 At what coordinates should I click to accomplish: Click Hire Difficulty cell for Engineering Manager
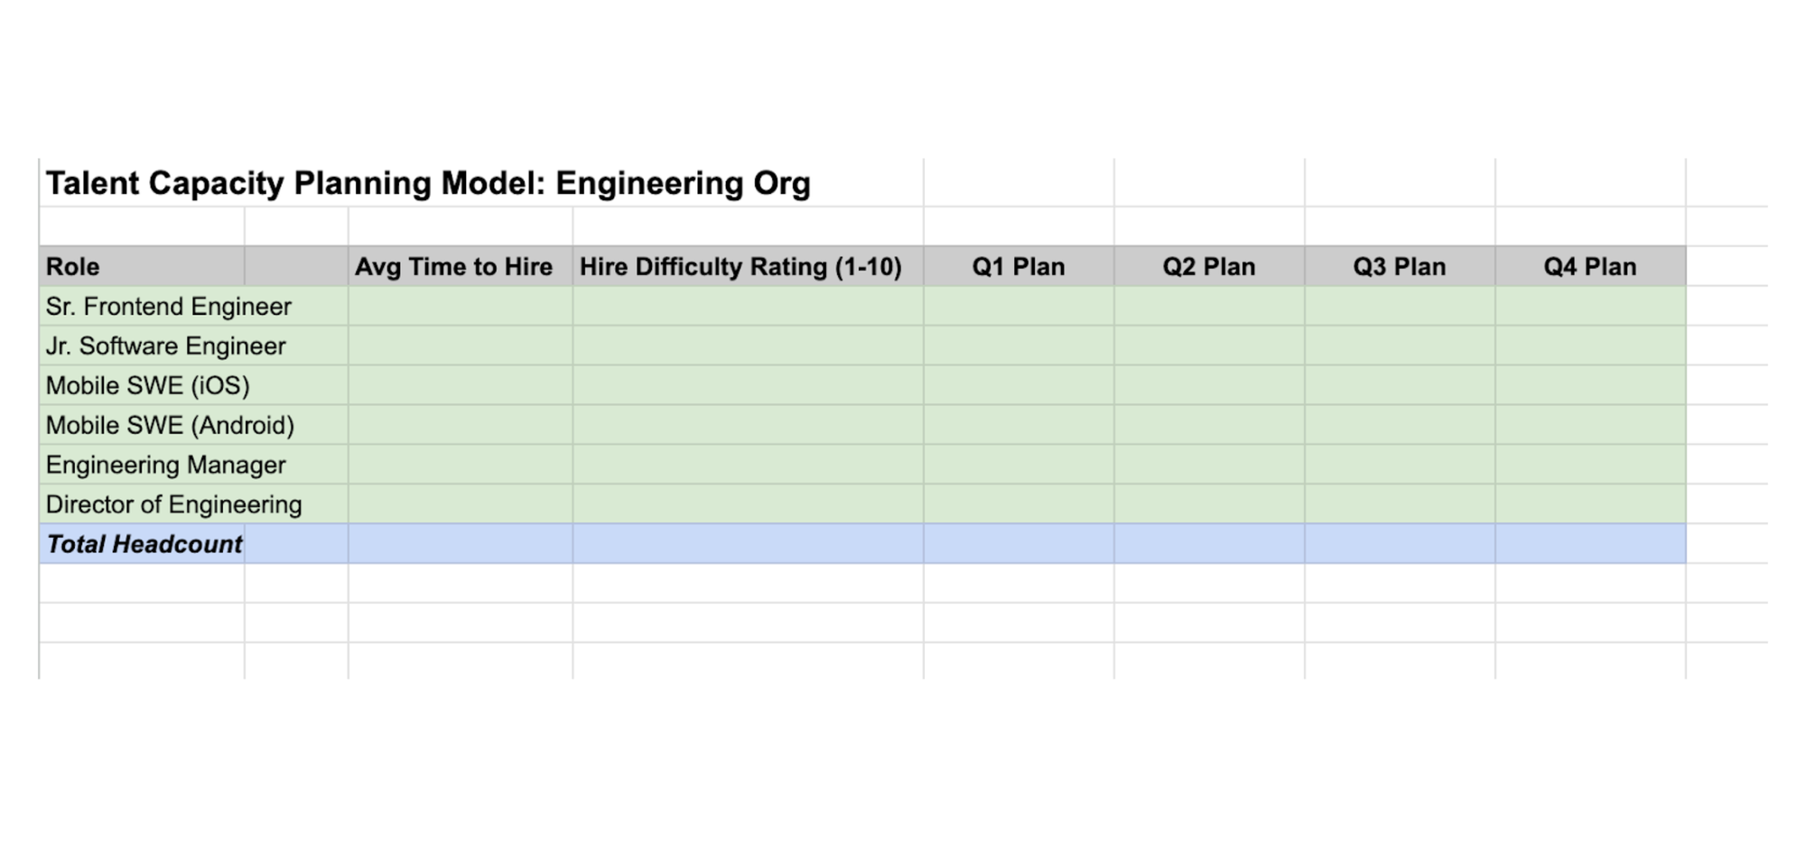(748, 466)
